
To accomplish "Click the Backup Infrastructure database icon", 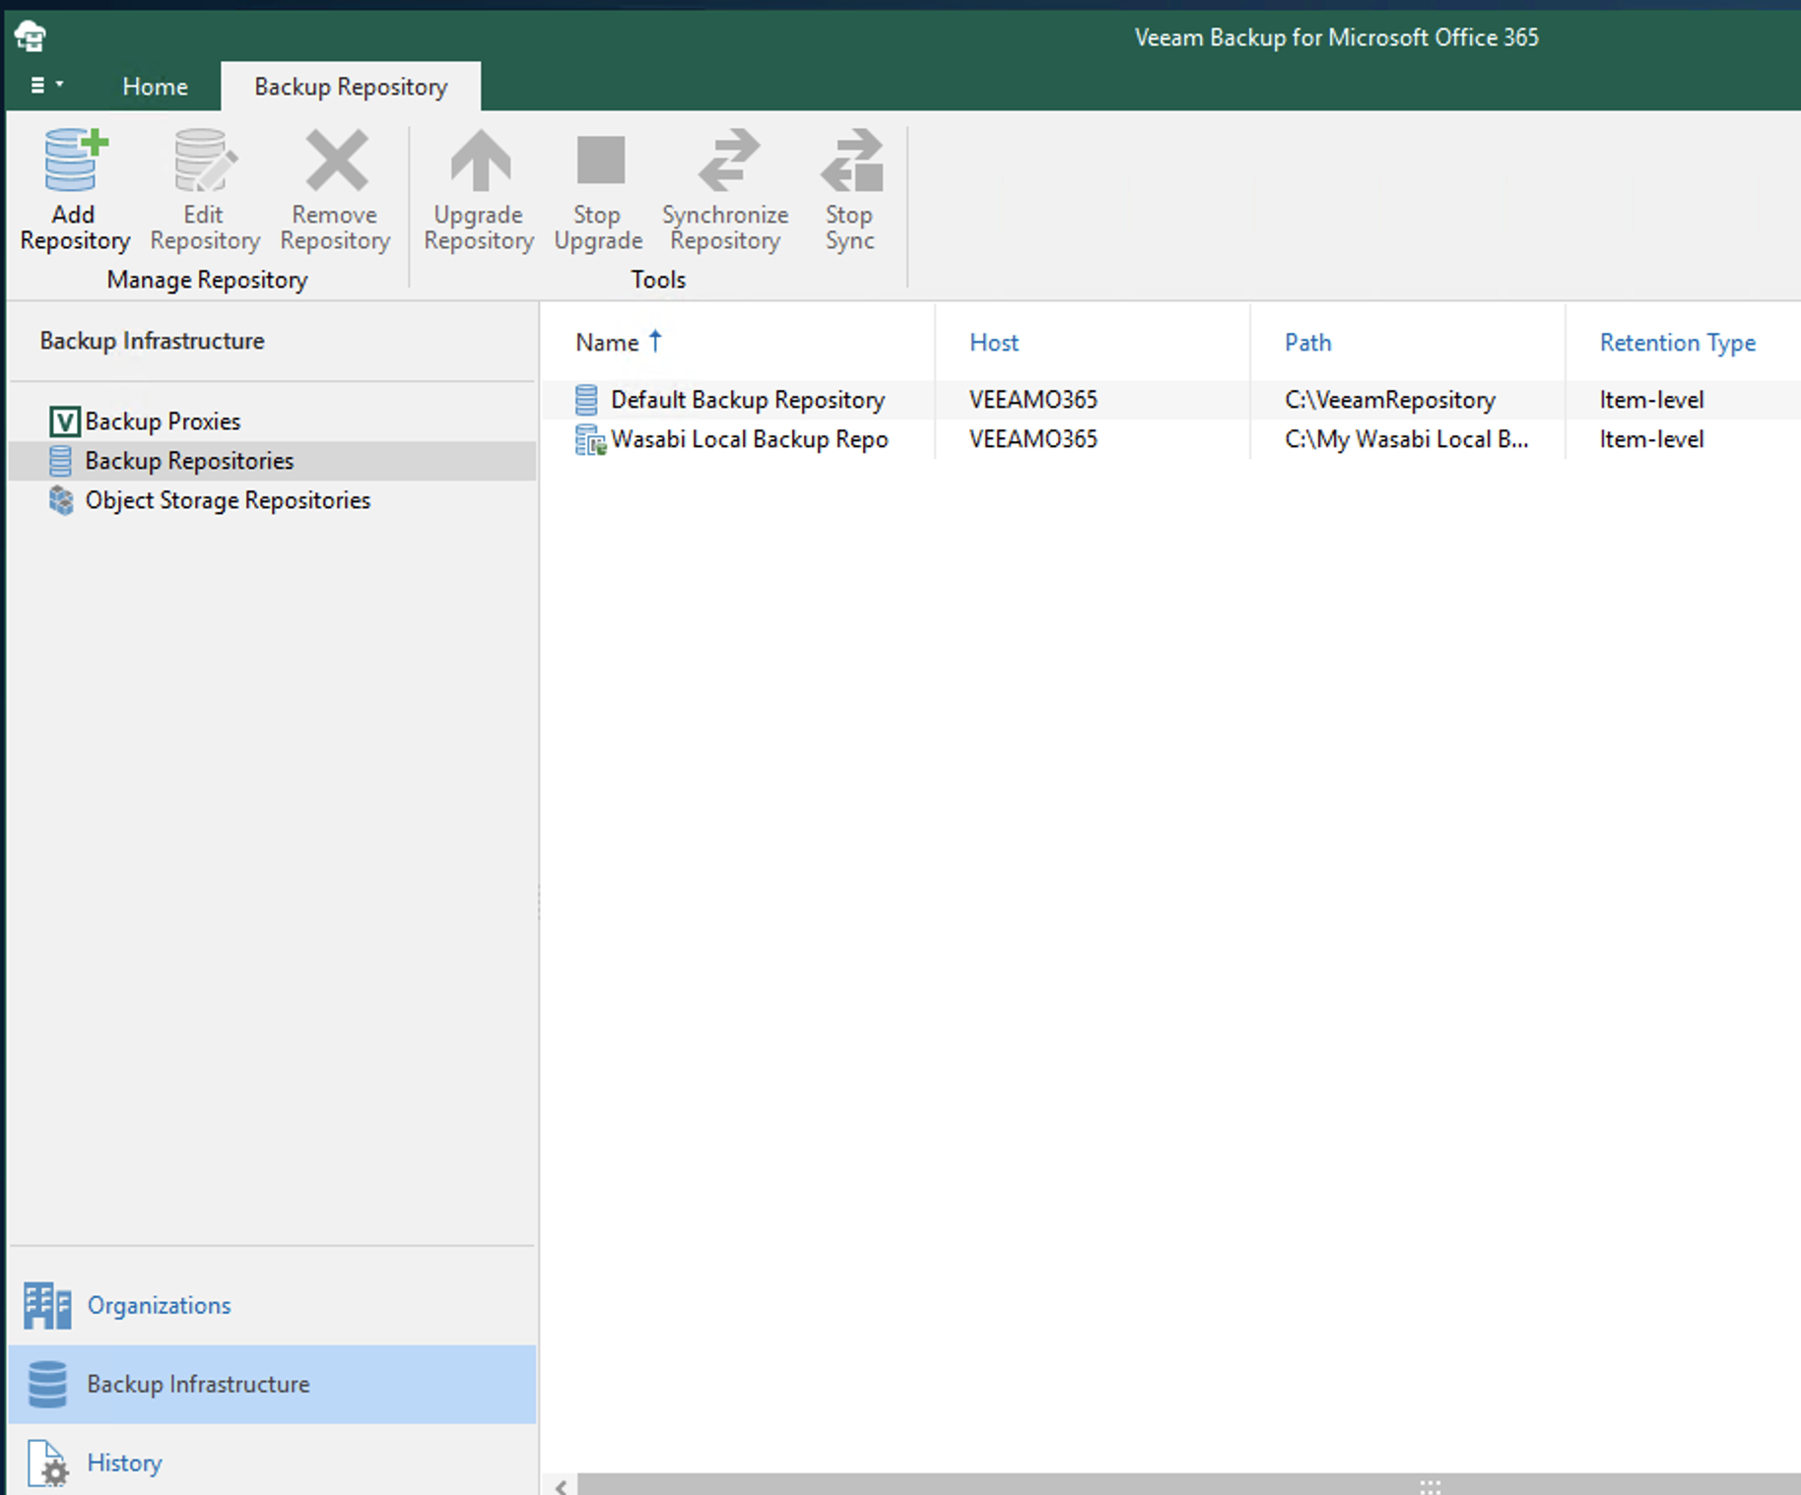I will [x=47, y=1384].
